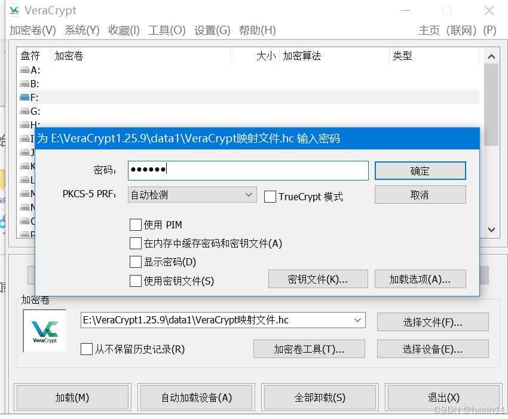Click 全部卸载(S) button
The image size is (508, 419).
coord(320,397)
